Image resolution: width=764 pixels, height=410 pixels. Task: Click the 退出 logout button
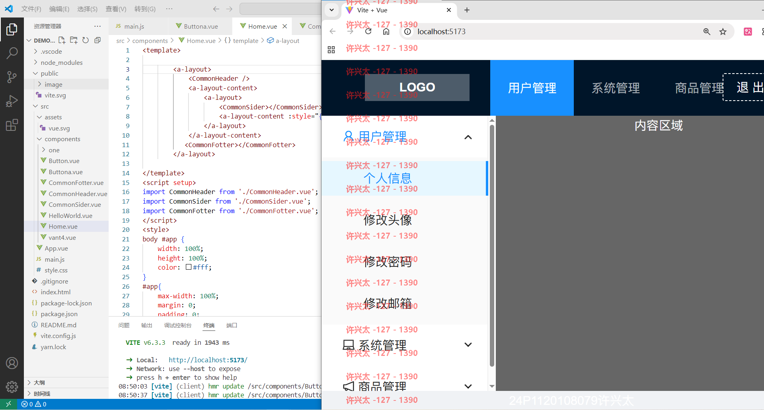point(744,87)
